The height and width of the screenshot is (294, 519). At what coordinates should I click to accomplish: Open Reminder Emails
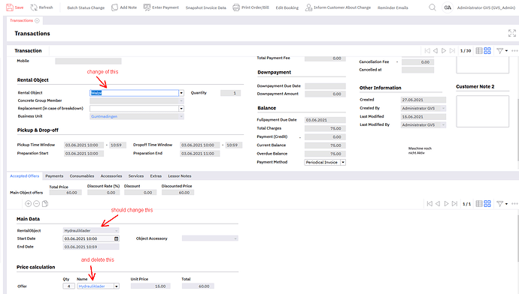pos(393,7)
